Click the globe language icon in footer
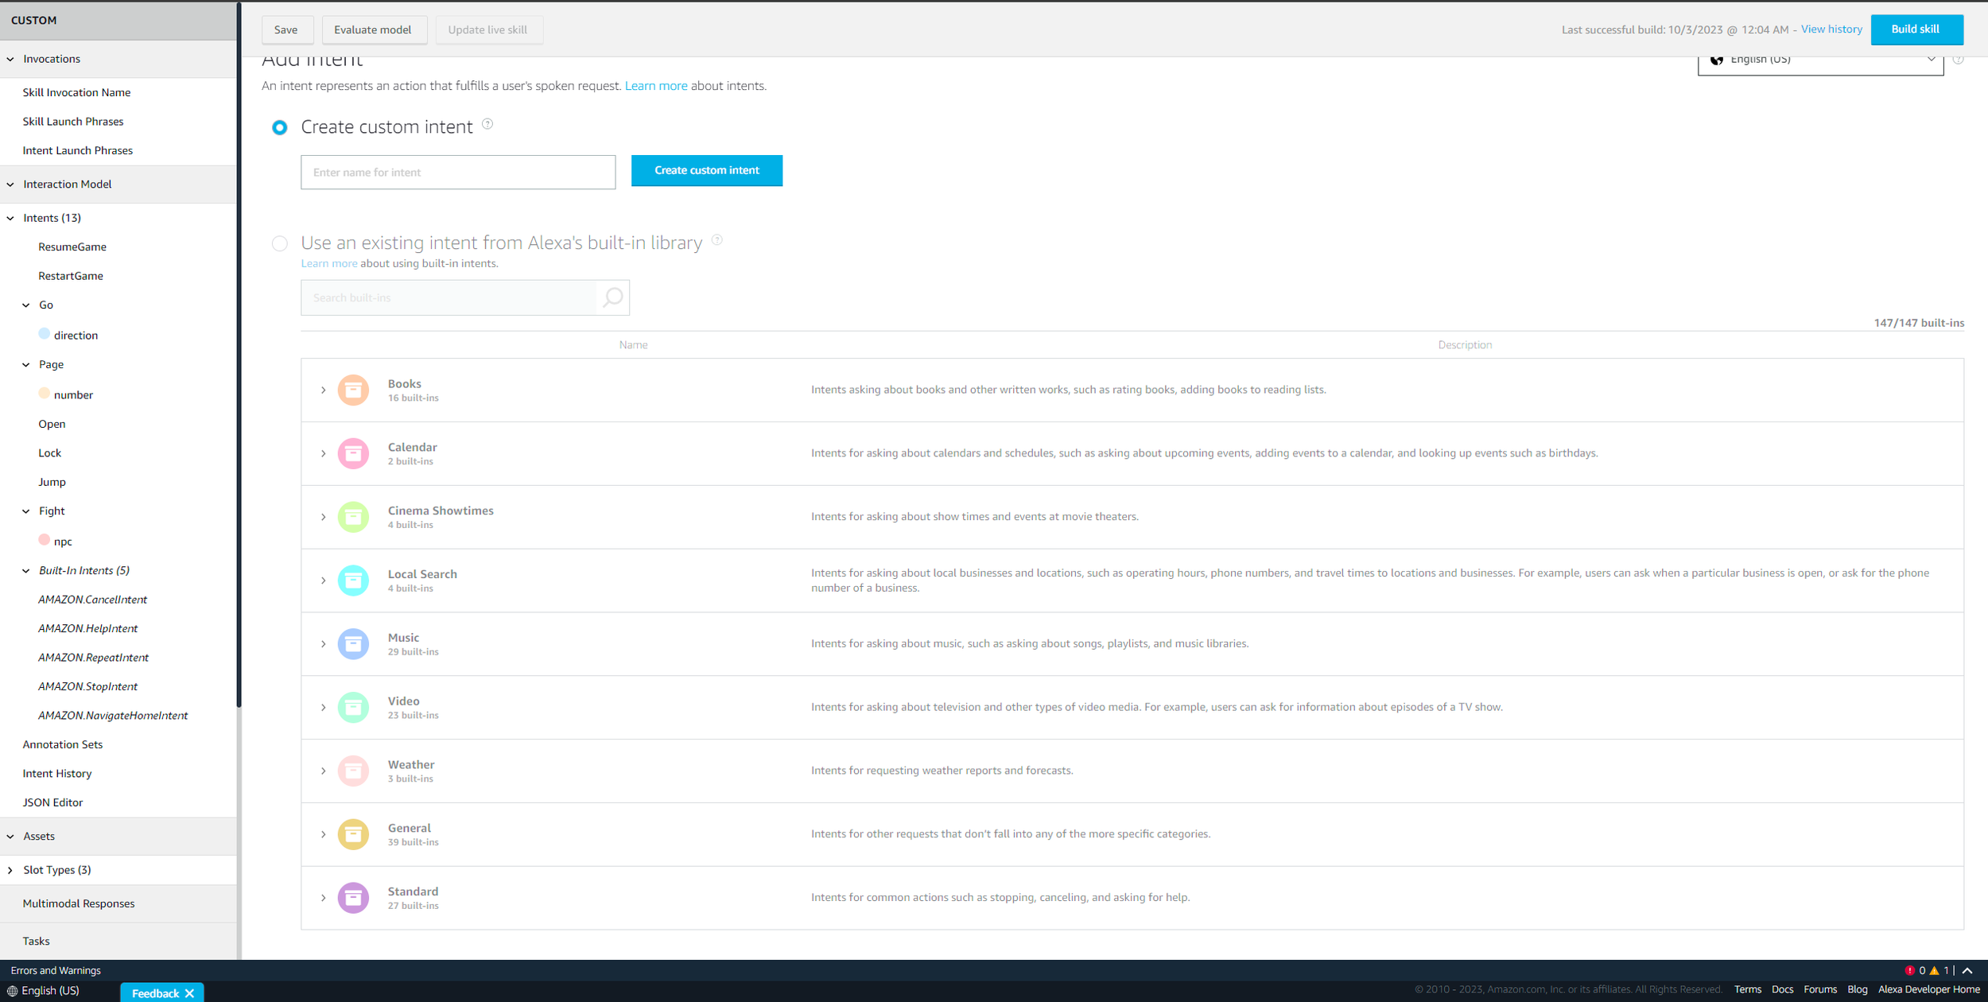The width and height of the screenshot is (1988, 1002). 12,991
